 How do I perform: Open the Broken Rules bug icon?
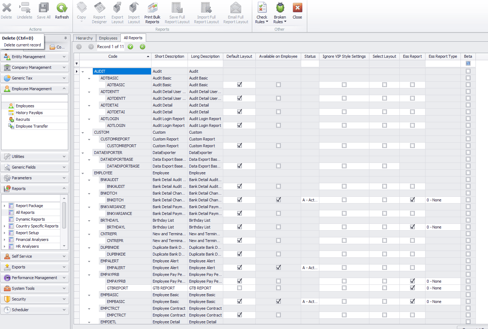(280, 8)
